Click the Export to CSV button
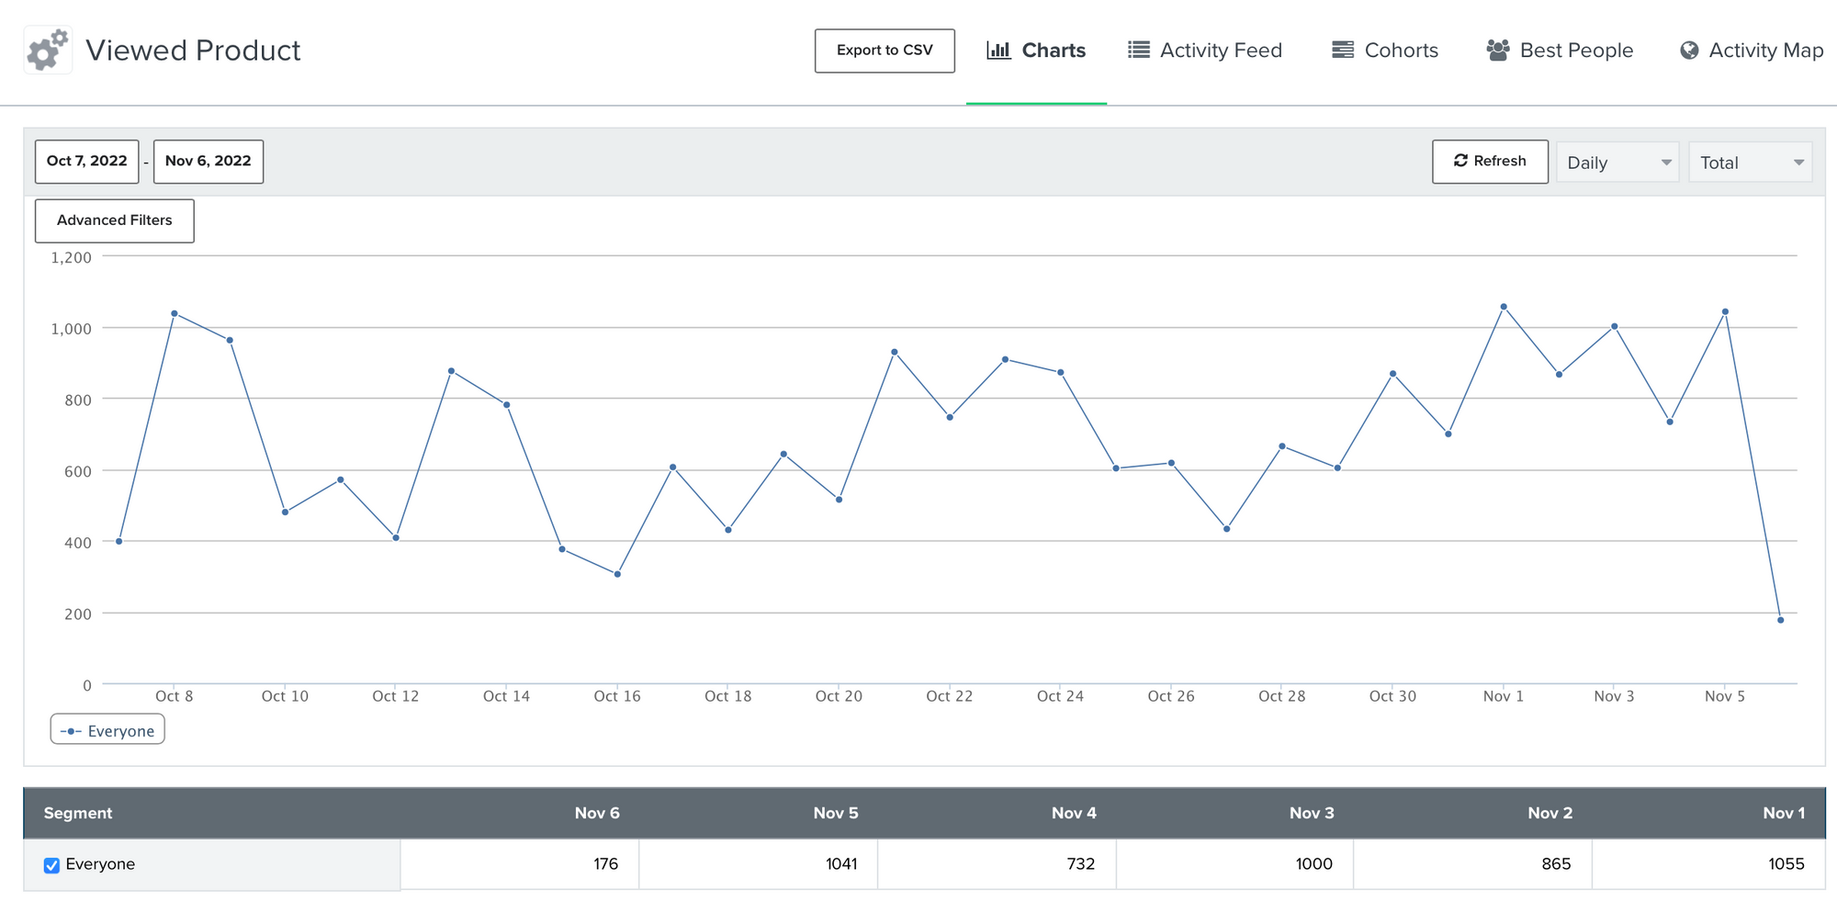 tap(885, 51)
